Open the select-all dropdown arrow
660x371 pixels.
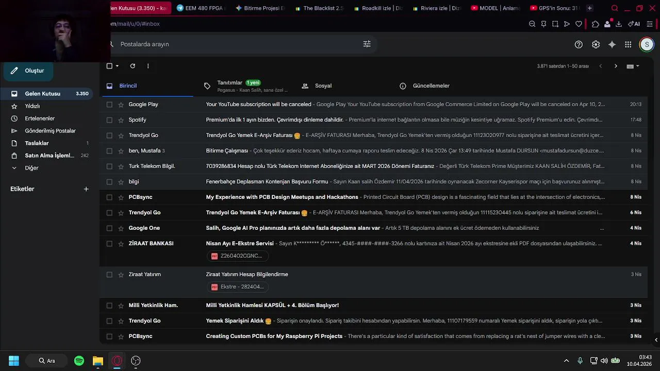(118, 66)
